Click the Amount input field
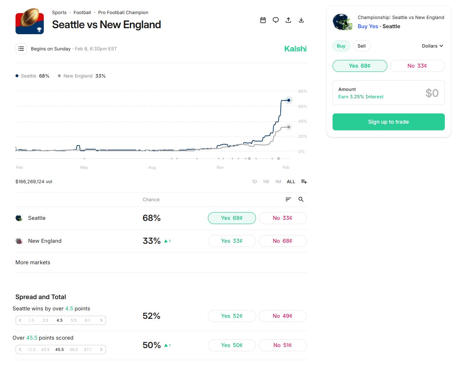The width and height of the screenshot is (460, 365). (388, 93)
